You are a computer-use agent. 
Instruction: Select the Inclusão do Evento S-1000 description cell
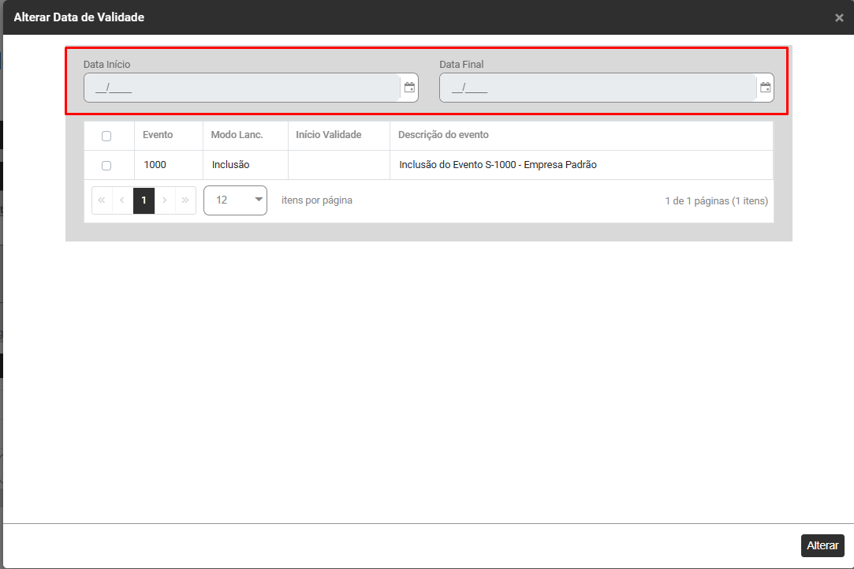498,166
